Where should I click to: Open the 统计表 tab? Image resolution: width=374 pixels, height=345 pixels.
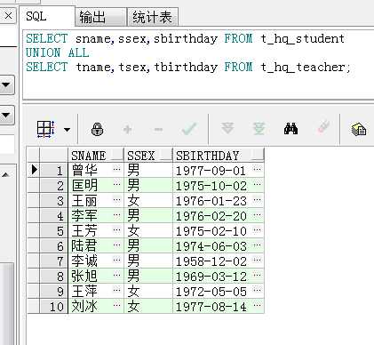click(x=153, y=17)
